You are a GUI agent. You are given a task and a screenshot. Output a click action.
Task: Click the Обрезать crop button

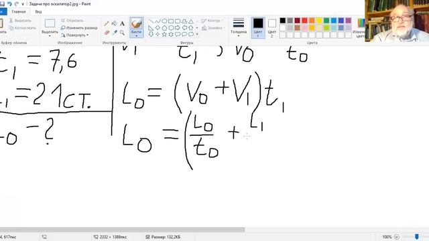(x=72, y=21)
